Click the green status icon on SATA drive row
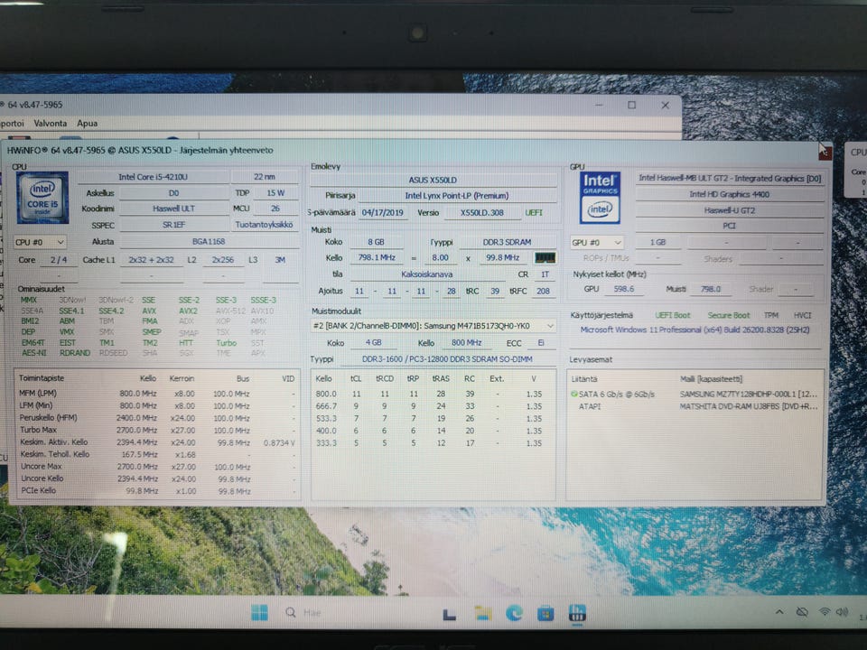Screen dimensions: 867x650 [574, 395]
